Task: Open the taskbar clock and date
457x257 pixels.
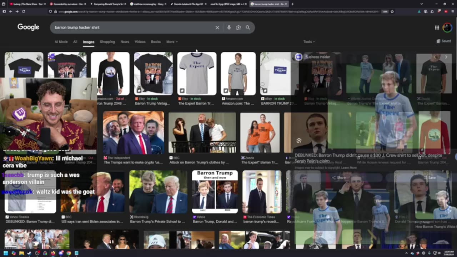Action: (x=448, y=253)
